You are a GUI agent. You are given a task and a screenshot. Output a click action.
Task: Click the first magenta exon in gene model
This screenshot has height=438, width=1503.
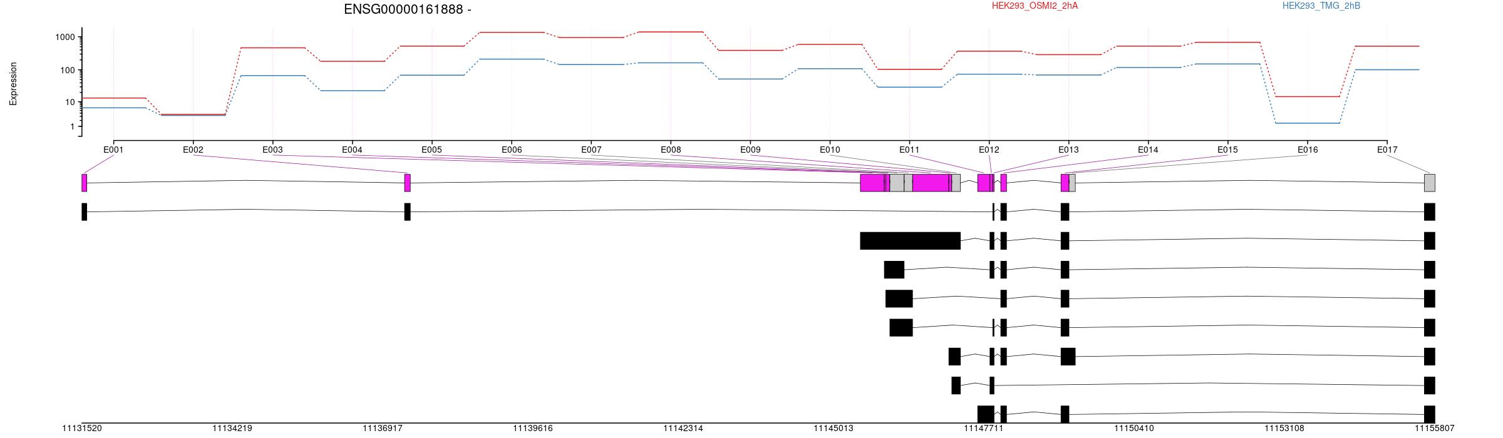click(85, 183)
